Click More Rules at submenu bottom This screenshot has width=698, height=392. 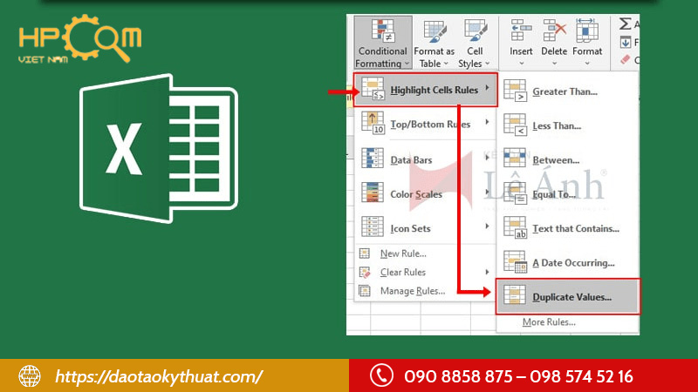548,322
